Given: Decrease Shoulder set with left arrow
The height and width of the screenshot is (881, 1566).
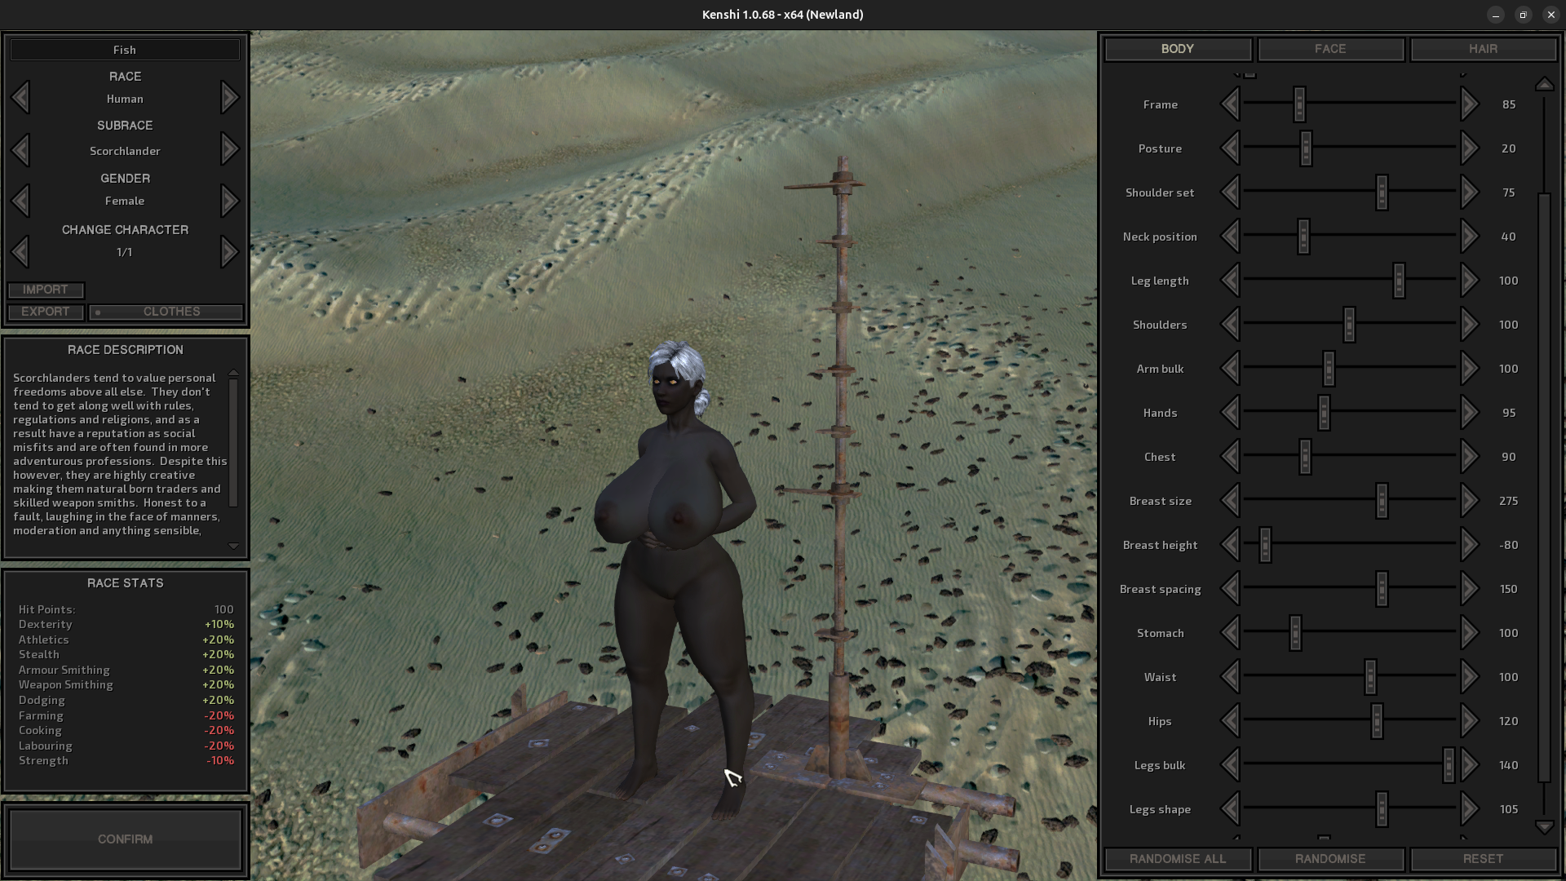Looking at the screenshot, I should 1230,193.
